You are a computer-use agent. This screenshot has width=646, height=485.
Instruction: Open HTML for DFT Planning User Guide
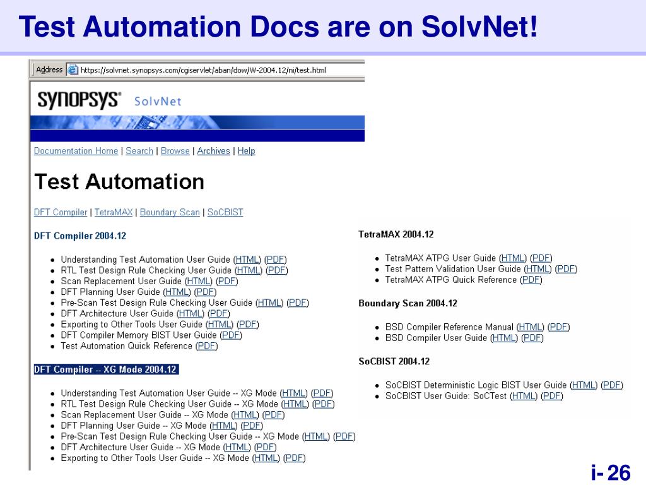pos(177,292)
